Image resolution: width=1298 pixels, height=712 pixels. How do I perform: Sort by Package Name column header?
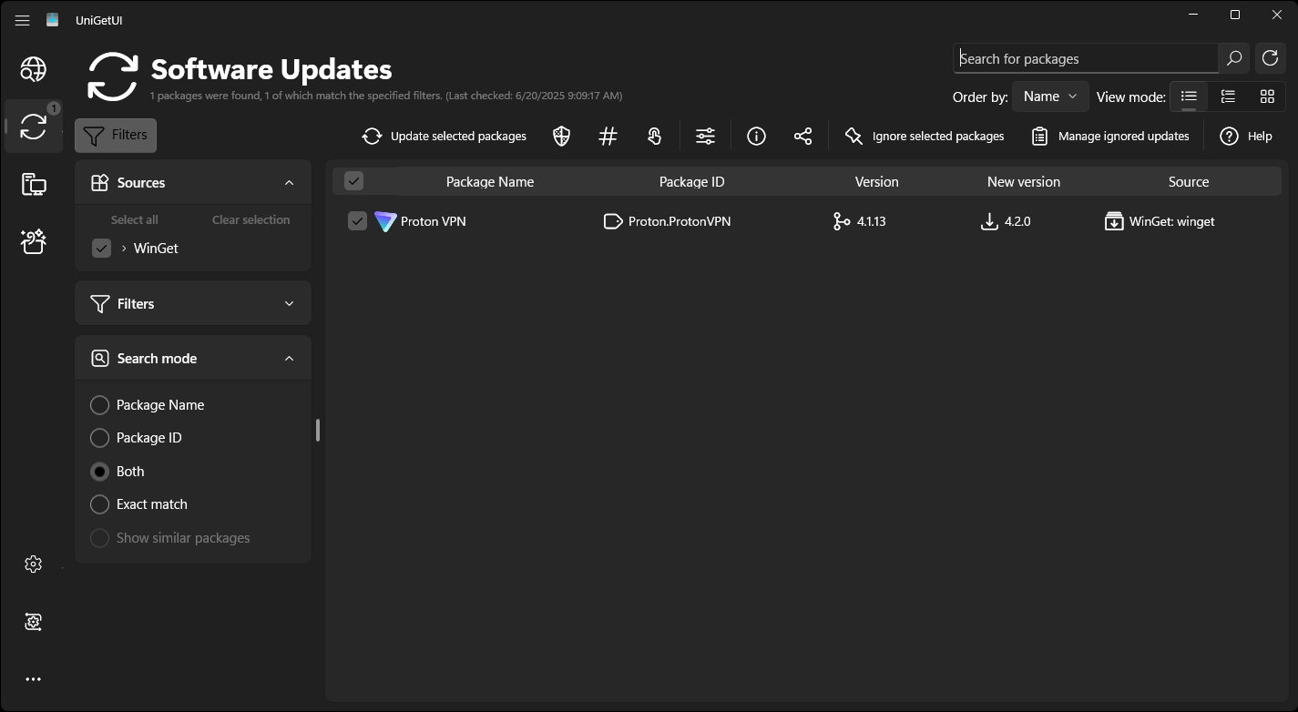click(490, 182)
